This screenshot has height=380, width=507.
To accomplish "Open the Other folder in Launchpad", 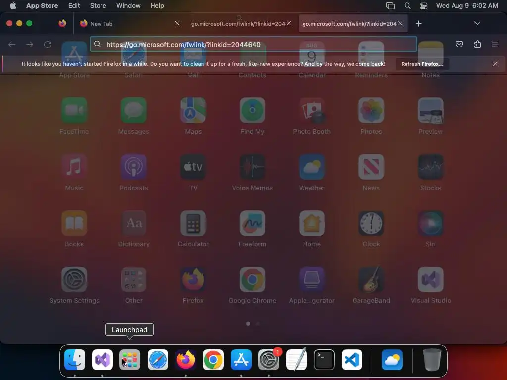I will (134, 280).
